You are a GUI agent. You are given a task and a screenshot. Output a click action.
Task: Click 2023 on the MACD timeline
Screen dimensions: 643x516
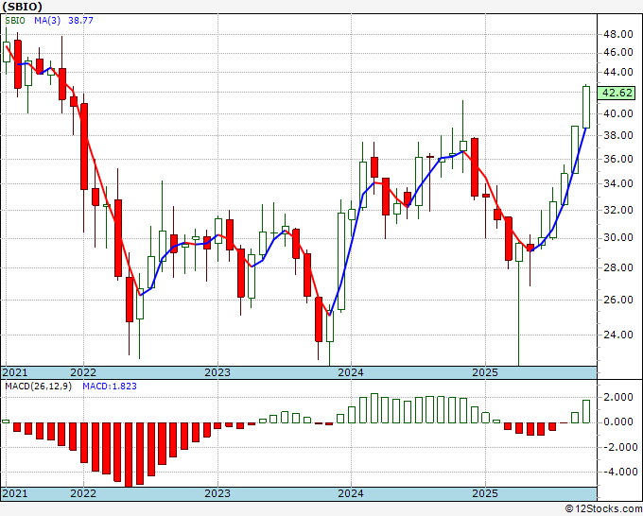217,493
